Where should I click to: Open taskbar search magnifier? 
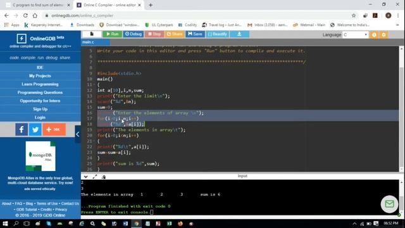(x=16, y=224)
